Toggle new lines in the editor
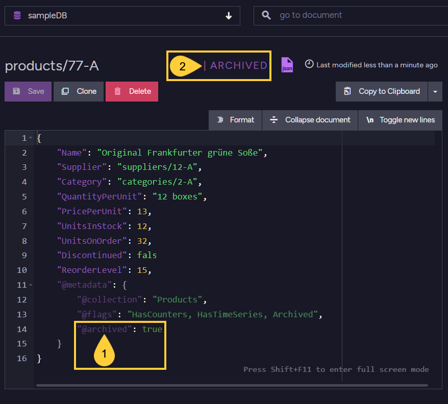Image resolution: width=448 pixels, height=404 pixels. [400, 120]
